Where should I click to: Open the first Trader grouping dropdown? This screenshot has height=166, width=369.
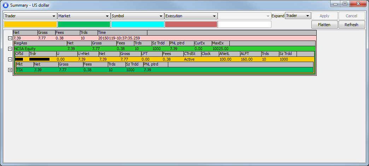(30, 16)
